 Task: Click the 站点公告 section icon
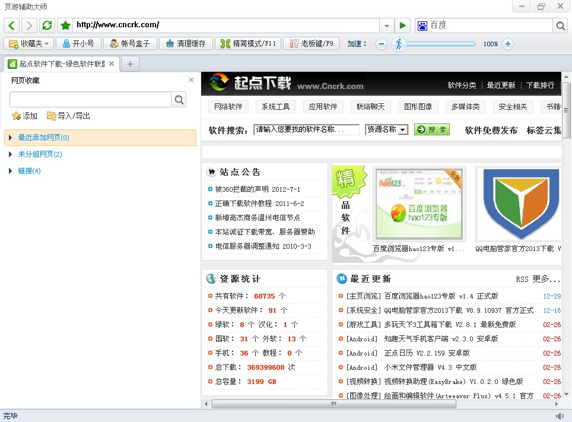[211, 172]
